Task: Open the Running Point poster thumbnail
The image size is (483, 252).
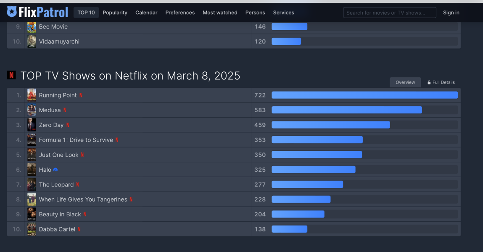Action: point(32,95)
